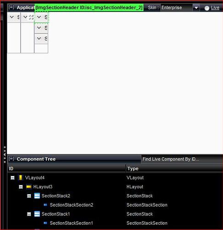Click the SectionStack1 stack icon
Screen dimensions: 223x230
(x=37, y=214)
